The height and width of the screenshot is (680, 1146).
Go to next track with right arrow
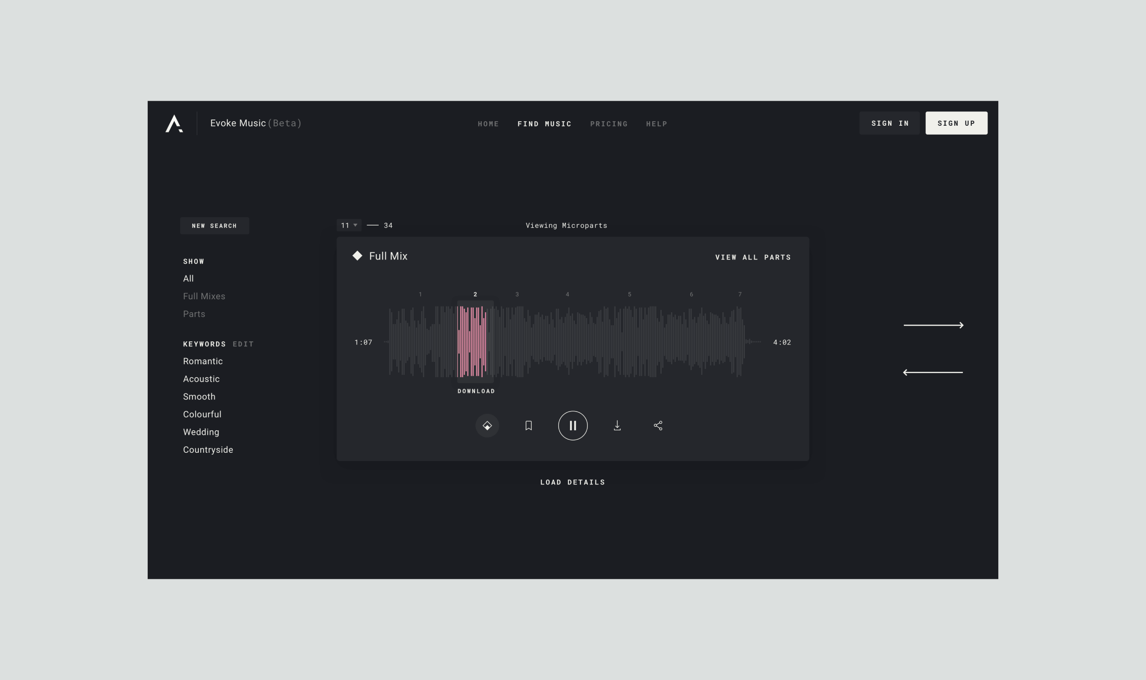tap(933, 325)
